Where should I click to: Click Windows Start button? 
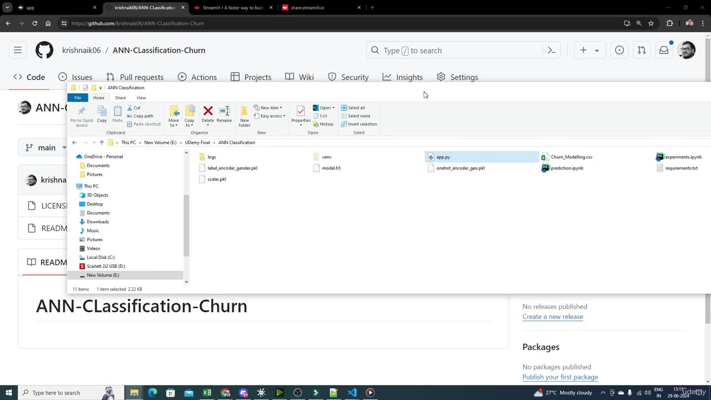[8, 393]
